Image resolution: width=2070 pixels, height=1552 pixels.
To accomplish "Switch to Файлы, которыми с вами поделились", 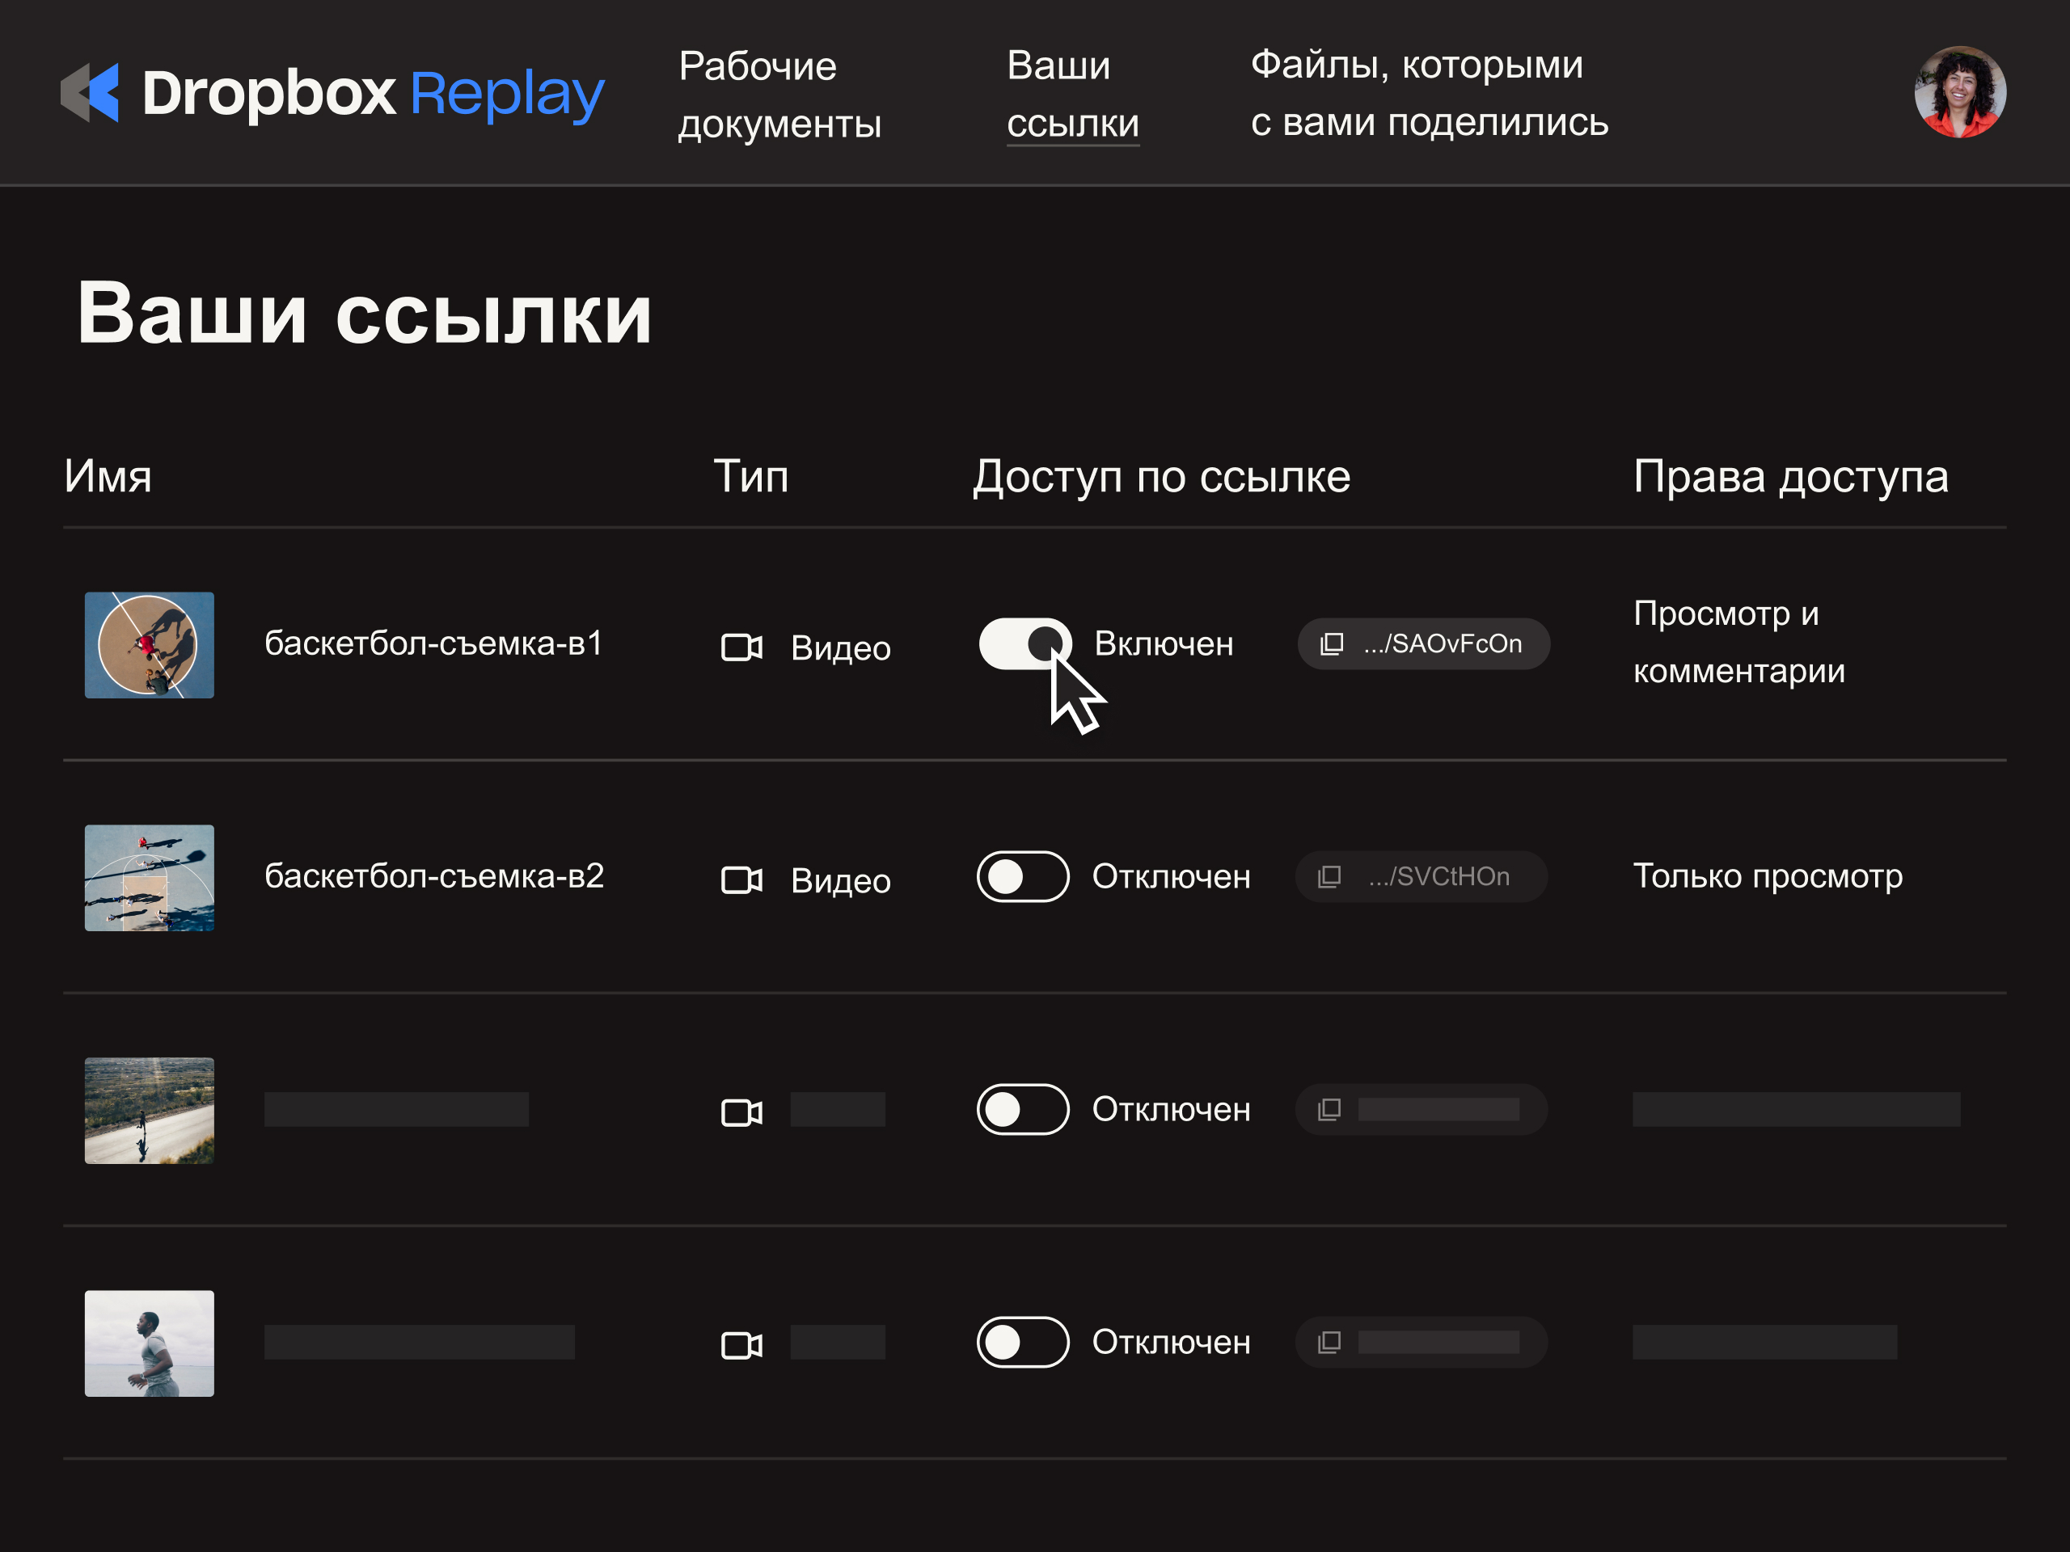I will [x=1429, y=93].
